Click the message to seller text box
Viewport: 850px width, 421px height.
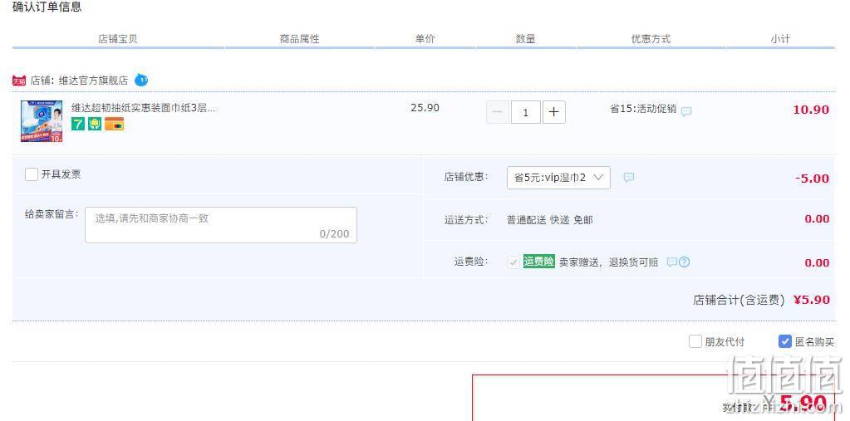(221, 225)
